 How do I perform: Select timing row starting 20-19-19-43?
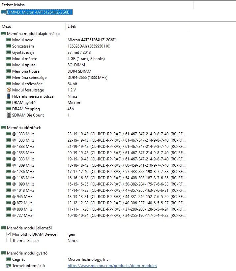127,152
